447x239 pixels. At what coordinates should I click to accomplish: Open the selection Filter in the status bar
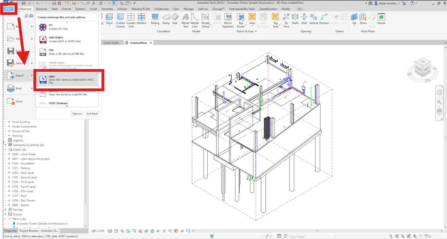click(x=427, y=236)
